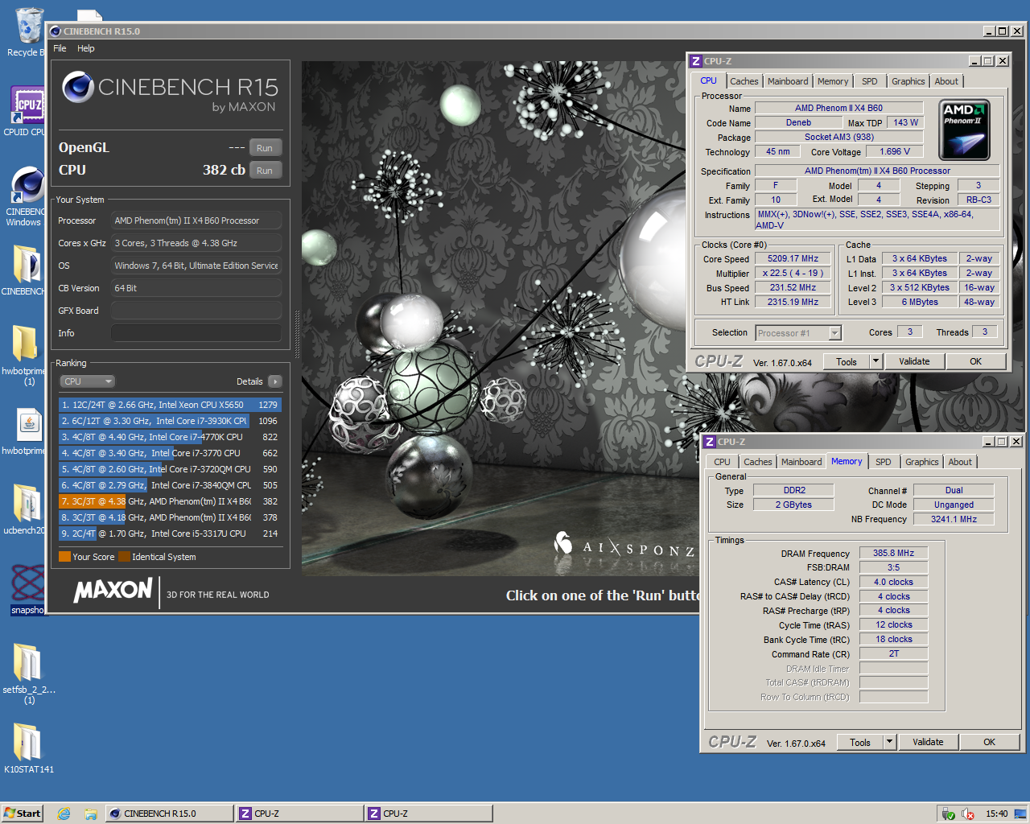Click the AMD Phenom II logo in CPU-Z

(964, 130)
